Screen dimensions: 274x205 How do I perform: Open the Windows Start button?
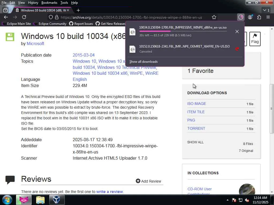coord(7,200)
